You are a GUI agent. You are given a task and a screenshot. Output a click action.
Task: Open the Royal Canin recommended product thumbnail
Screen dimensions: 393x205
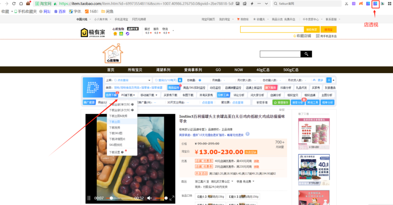click(x=314, y=134)
